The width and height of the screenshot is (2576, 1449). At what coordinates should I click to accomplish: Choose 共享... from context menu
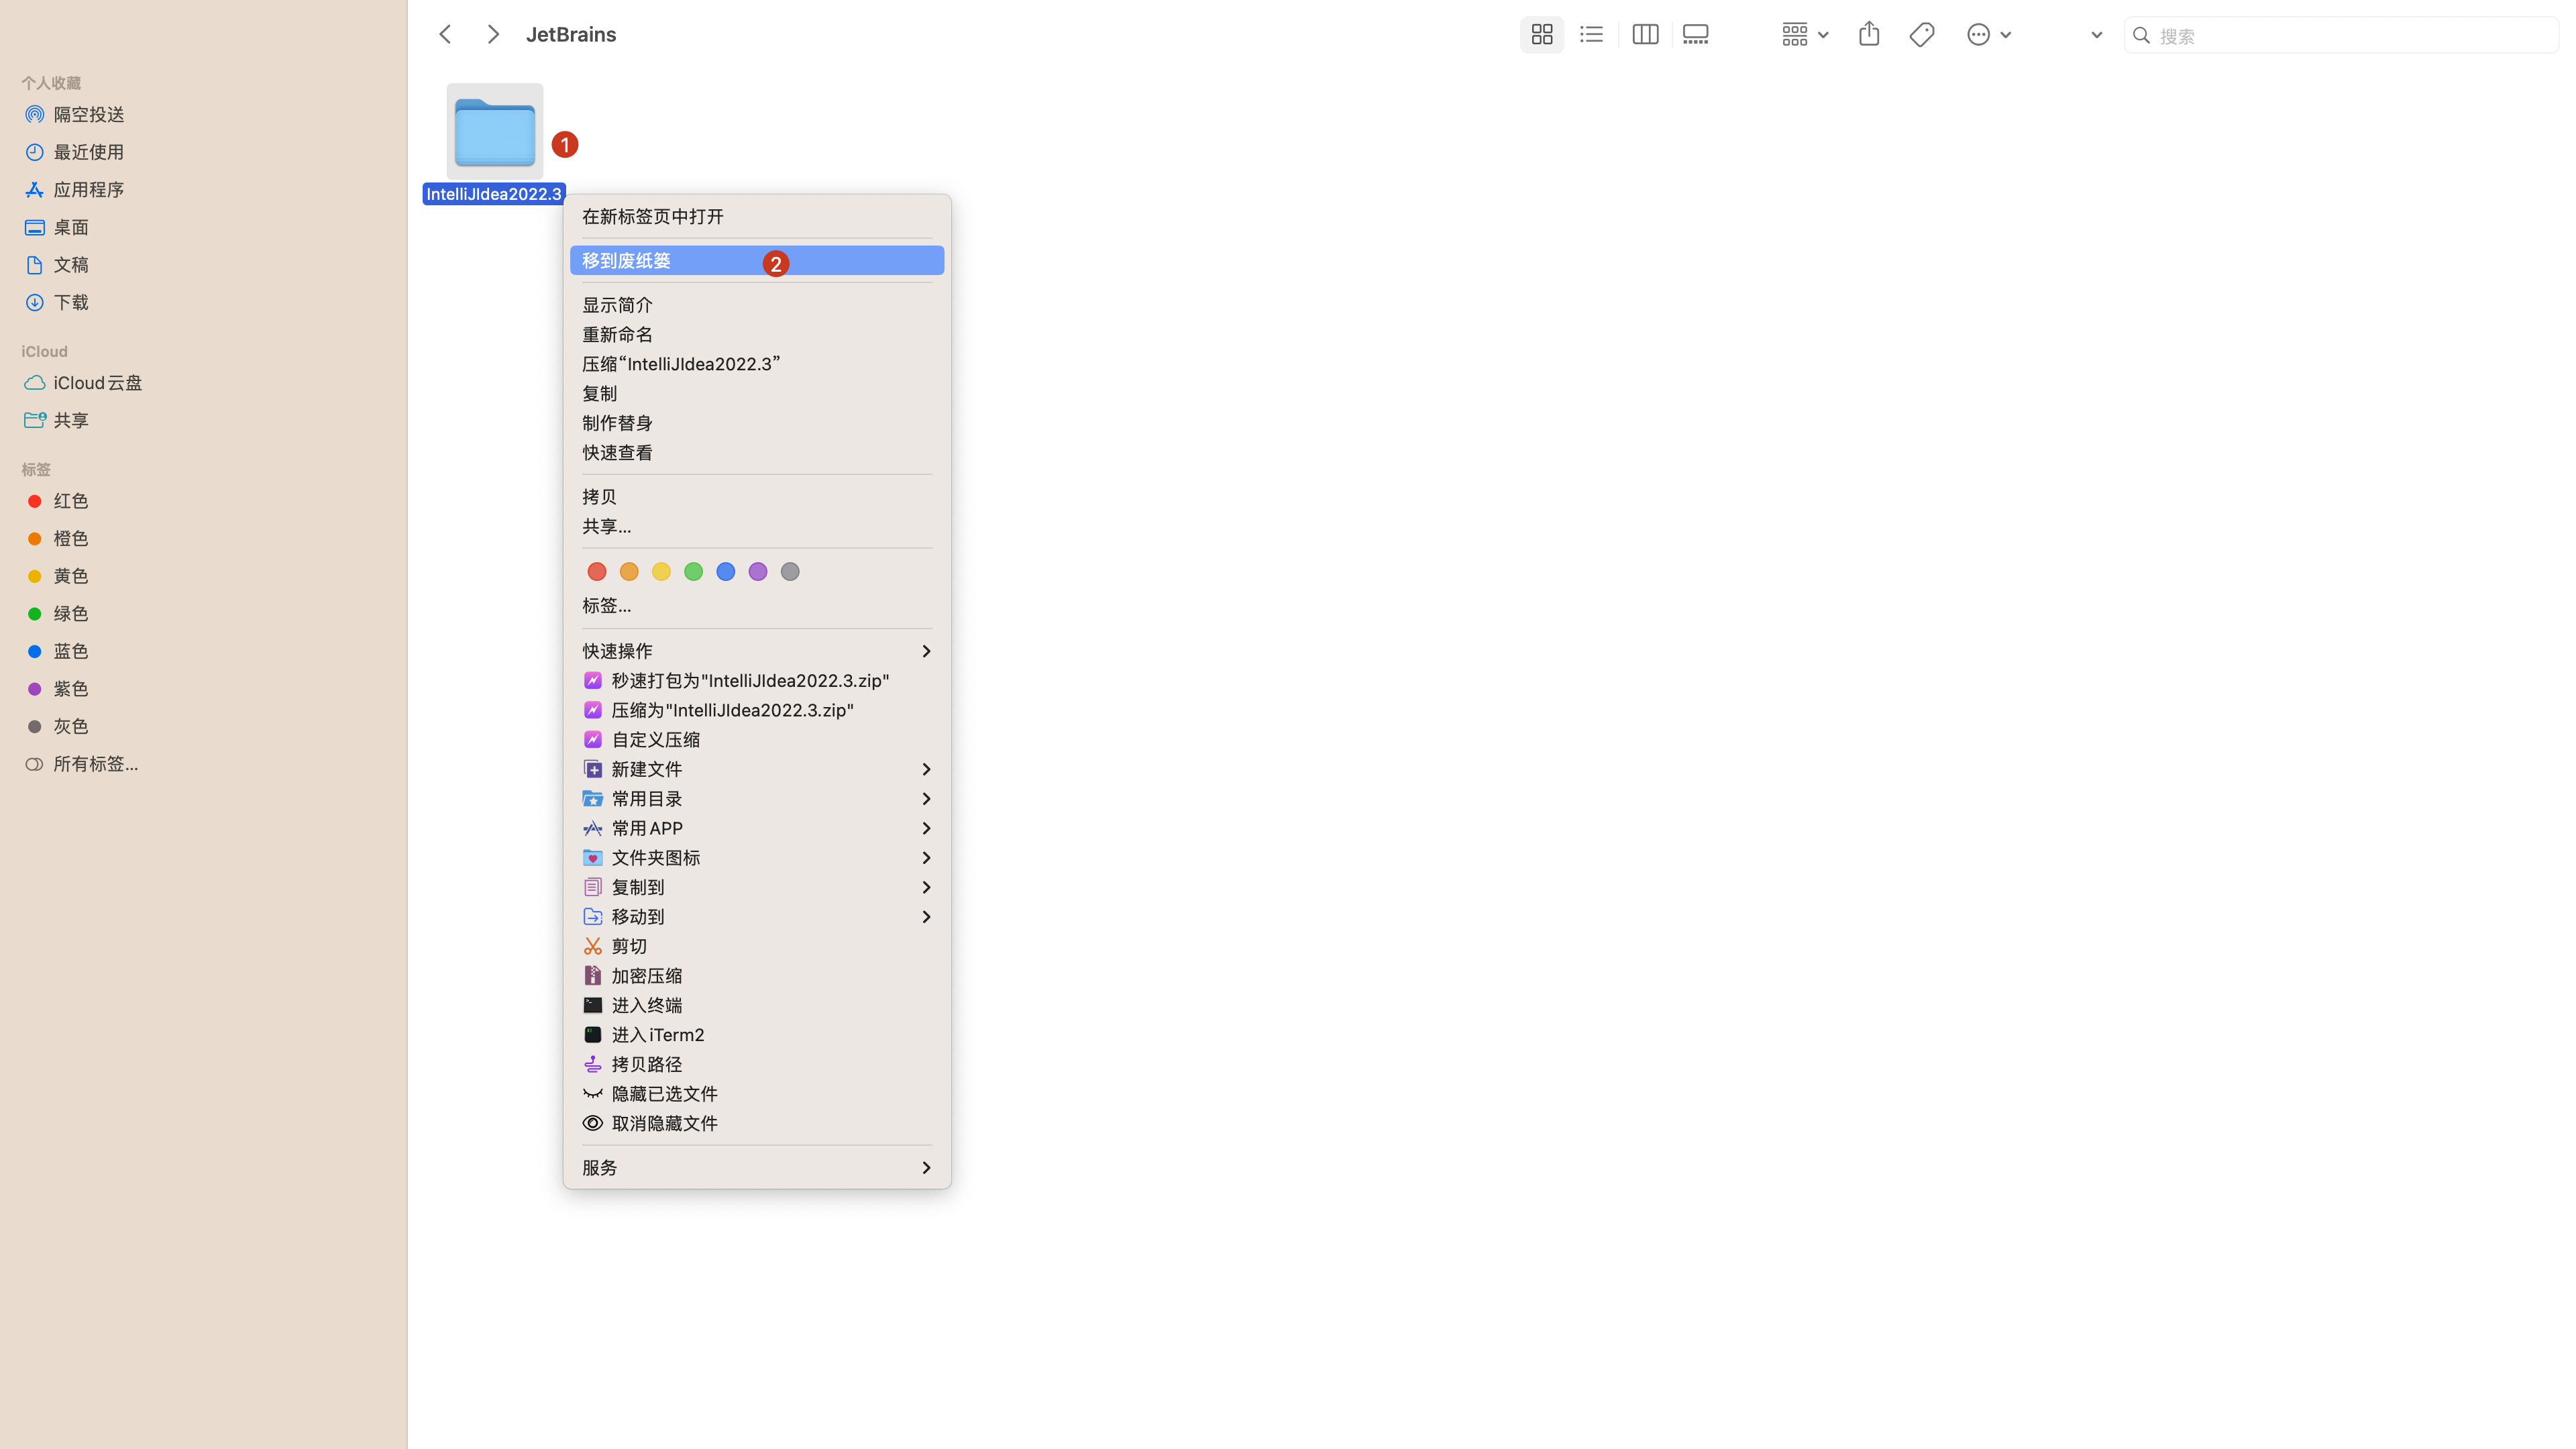point(757,527)
